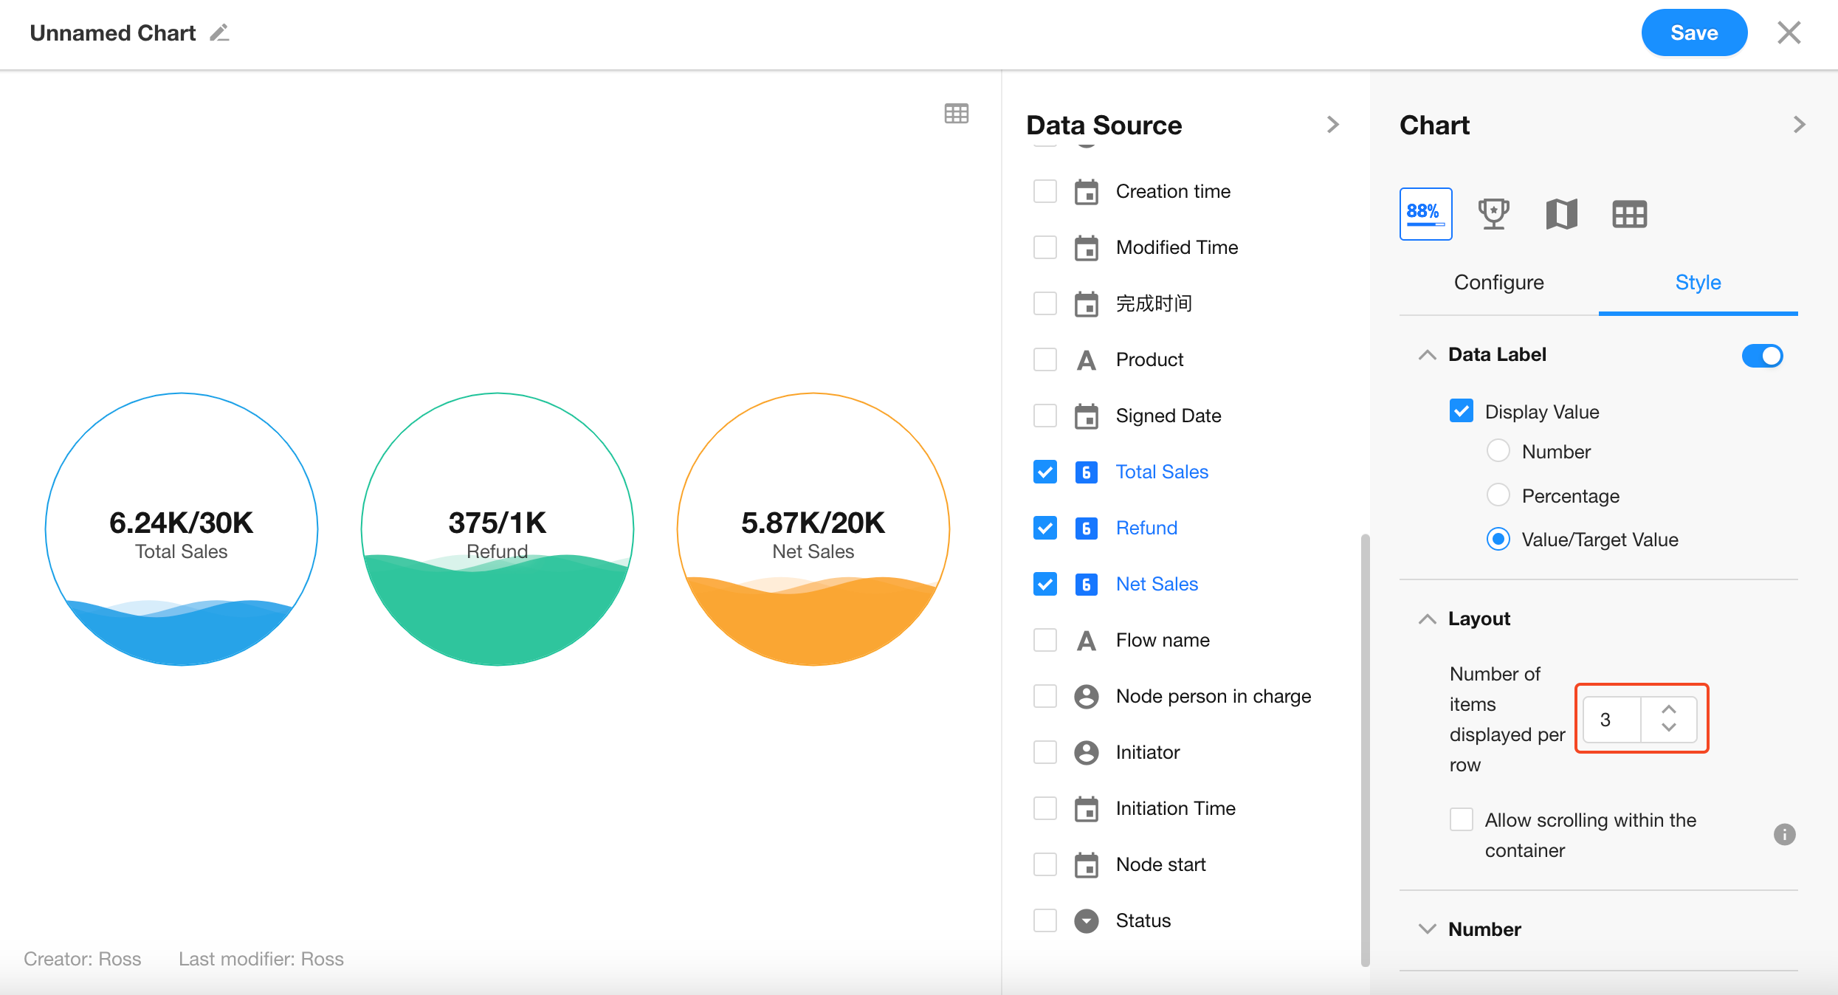This screenshot has width=1838, height=995.
Task: Open the table view icon above chart
Action: (956, 114)
